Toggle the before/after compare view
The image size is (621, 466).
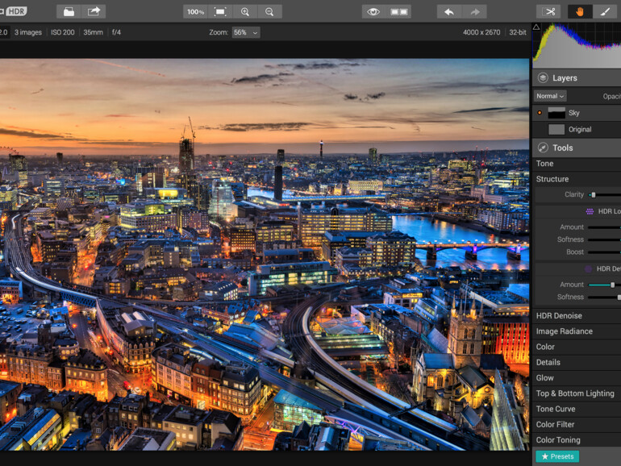[399, 11]
